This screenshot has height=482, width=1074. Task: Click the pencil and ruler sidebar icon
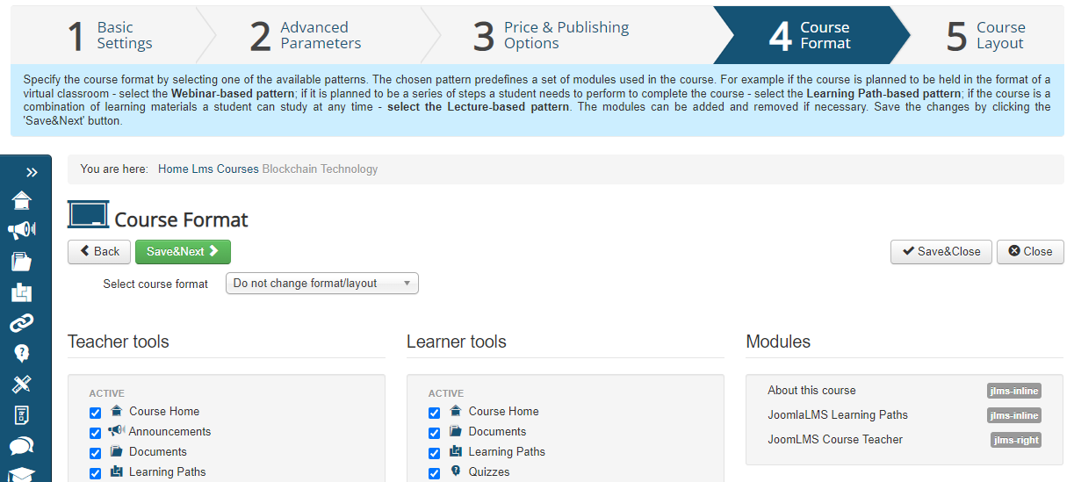click(x=21, y=384)
